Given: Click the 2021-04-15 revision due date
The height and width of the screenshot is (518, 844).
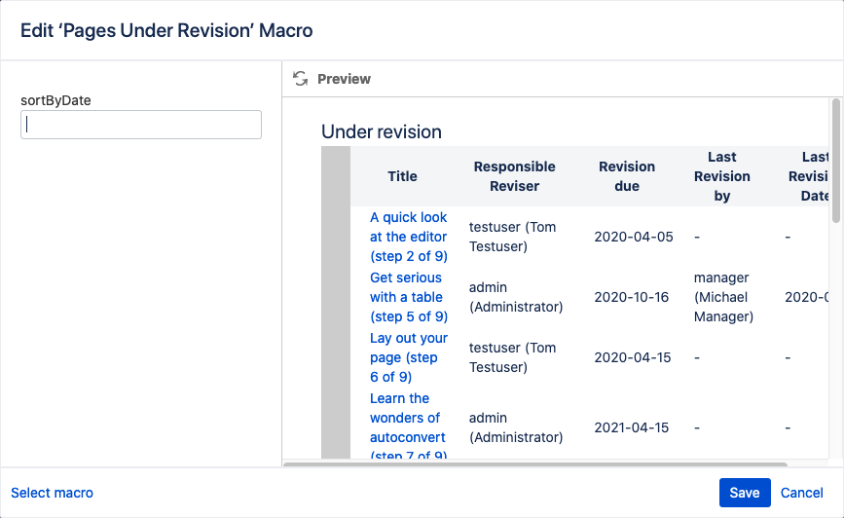Looking at the screenshot, I should tap(632, 427).
